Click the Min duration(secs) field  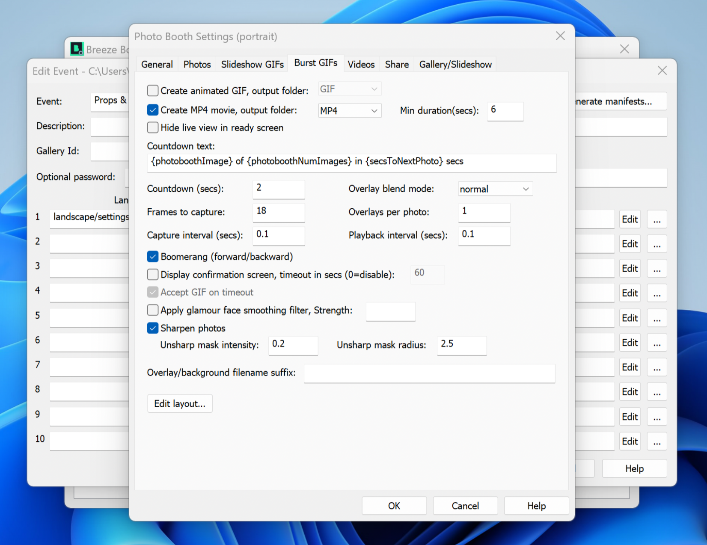(x=505, y=110)
